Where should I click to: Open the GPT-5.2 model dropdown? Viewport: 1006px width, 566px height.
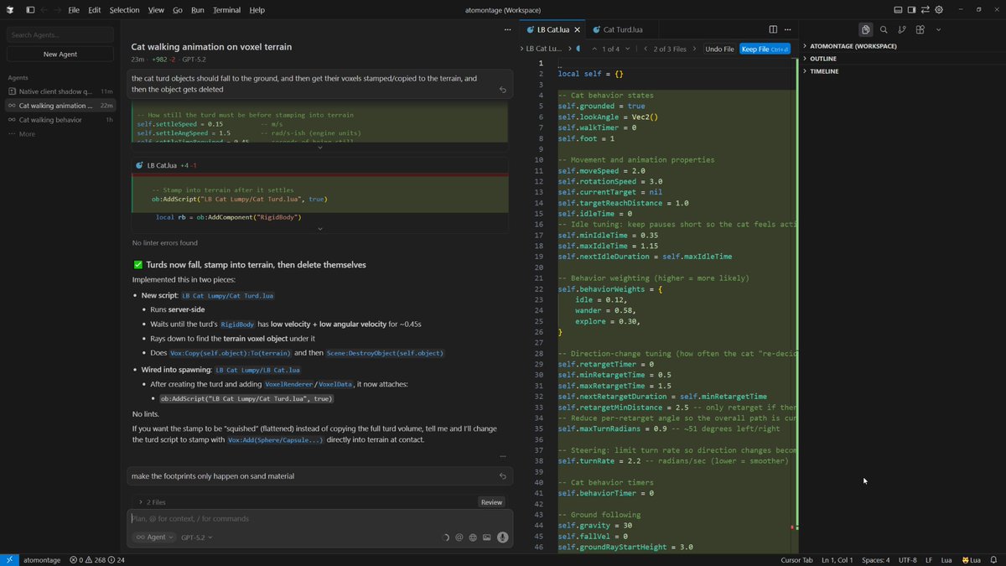click(197, 537)
